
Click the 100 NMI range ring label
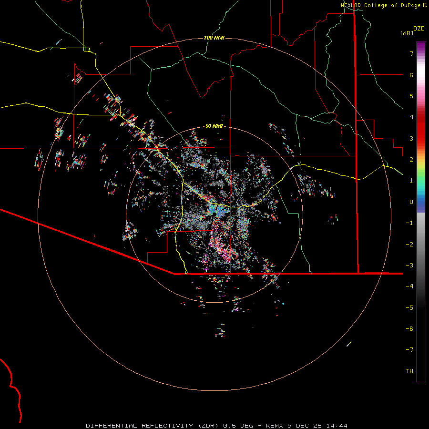pos(214,38)
